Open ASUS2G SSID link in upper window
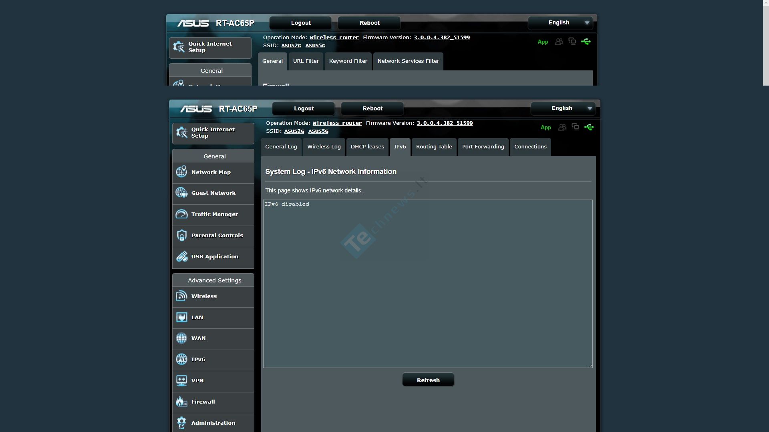 pyautogui.click(x=291, y=46)
